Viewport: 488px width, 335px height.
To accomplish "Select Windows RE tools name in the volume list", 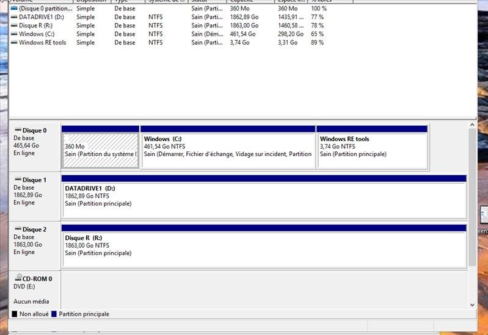I will (43, 42).
